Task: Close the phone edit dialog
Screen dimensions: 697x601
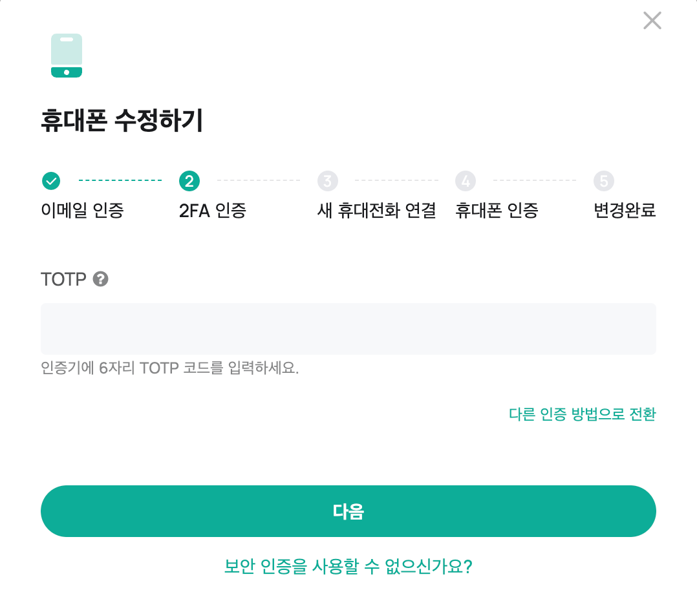Action: coord(652,21)
